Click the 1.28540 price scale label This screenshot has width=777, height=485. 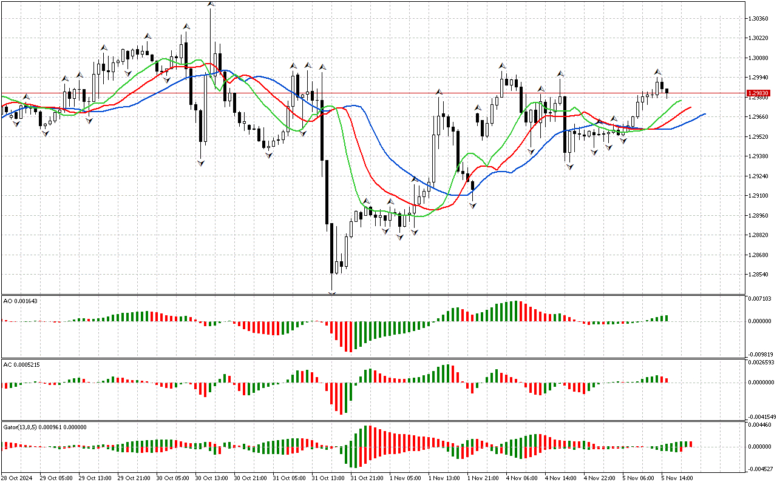(x=759, y=275)
